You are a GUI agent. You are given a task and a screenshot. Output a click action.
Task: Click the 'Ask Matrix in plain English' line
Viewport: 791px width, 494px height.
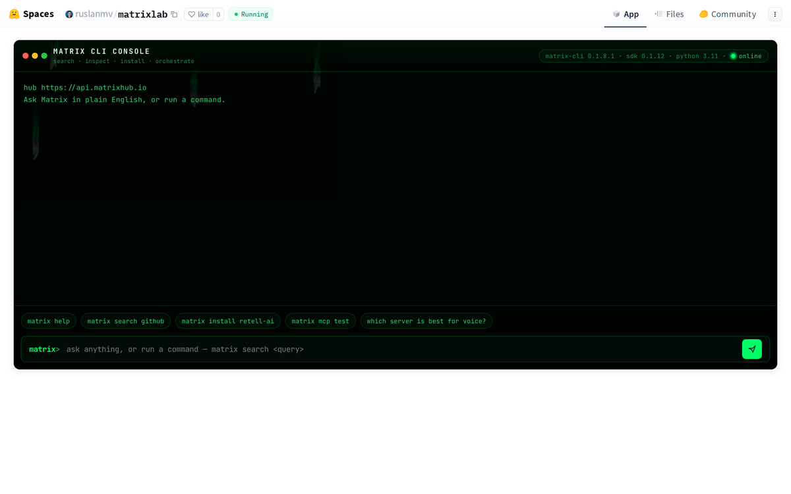click(x=125, y=100)
